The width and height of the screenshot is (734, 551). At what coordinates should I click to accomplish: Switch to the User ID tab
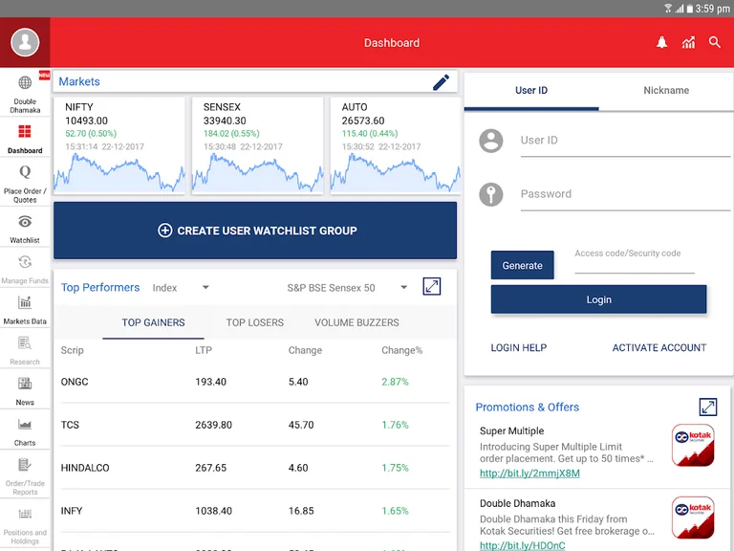[531, 91]
